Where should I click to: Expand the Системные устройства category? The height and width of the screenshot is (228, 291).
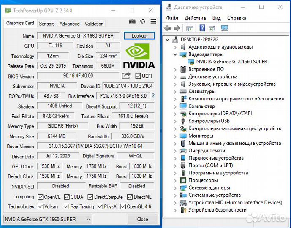[175, 195]
